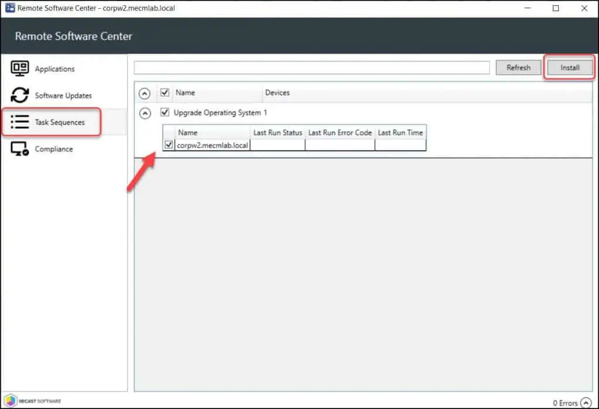Click the devices count value 1
The width and height of the screenshot is (599, 409).
265,113
